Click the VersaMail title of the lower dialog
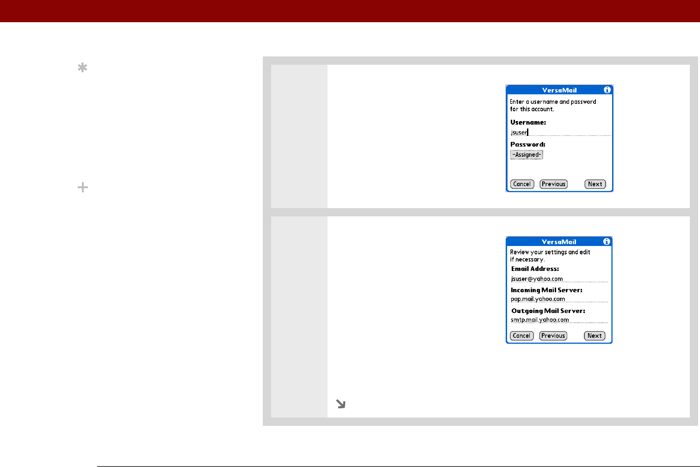 point(559,242)
